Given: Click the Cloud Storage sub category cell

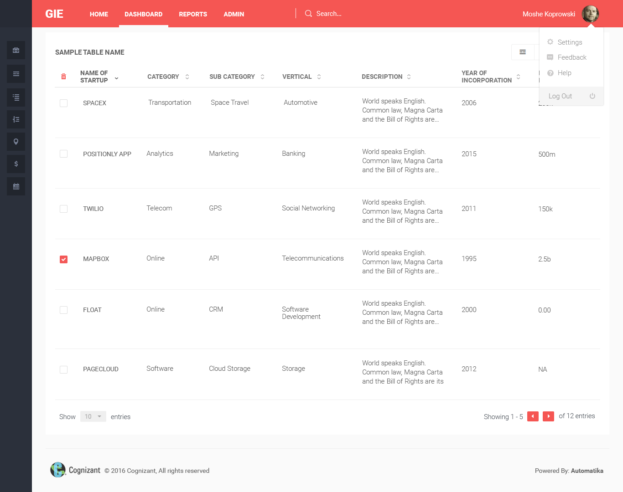Looking at the screenshot, I should pyautogui.click(x=229, y=369).
